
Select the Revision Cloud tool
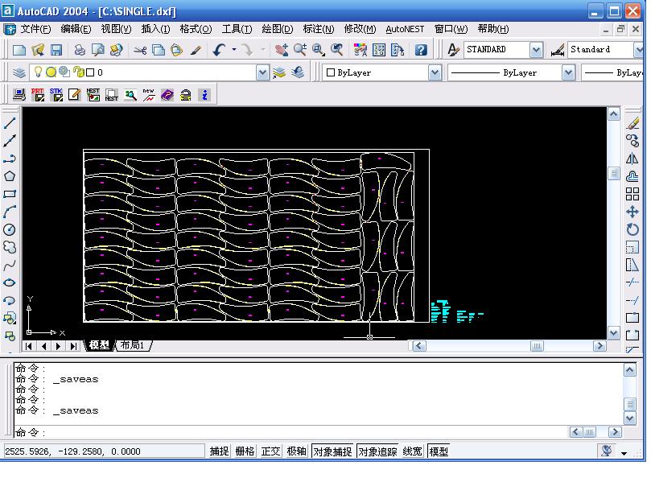tap(10, 248)
